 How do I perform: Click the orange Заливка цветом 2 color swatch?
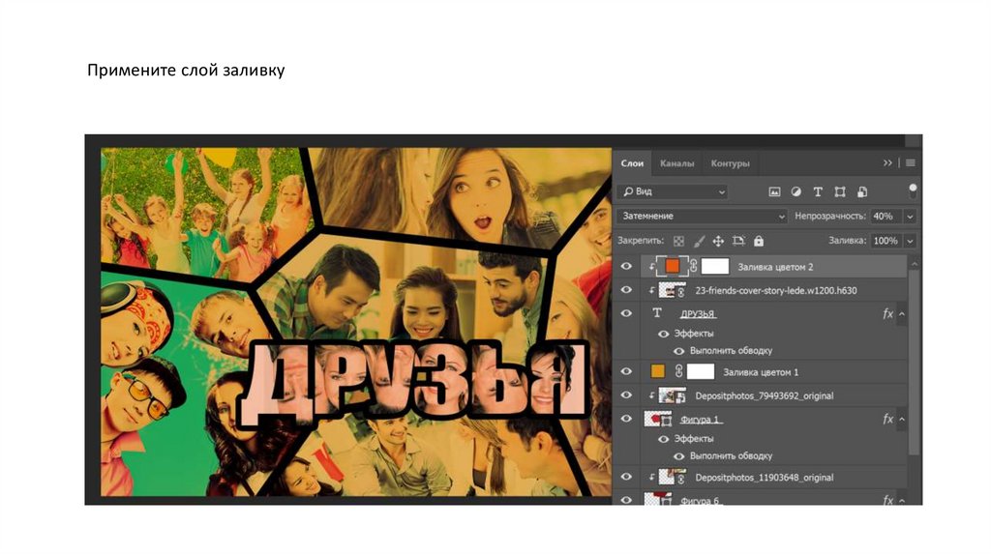pos(672,266)
